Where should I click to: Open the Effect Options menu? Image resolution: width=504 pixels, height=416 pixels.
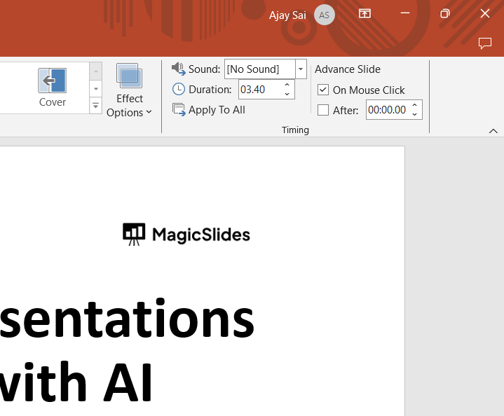coord(129,91)
